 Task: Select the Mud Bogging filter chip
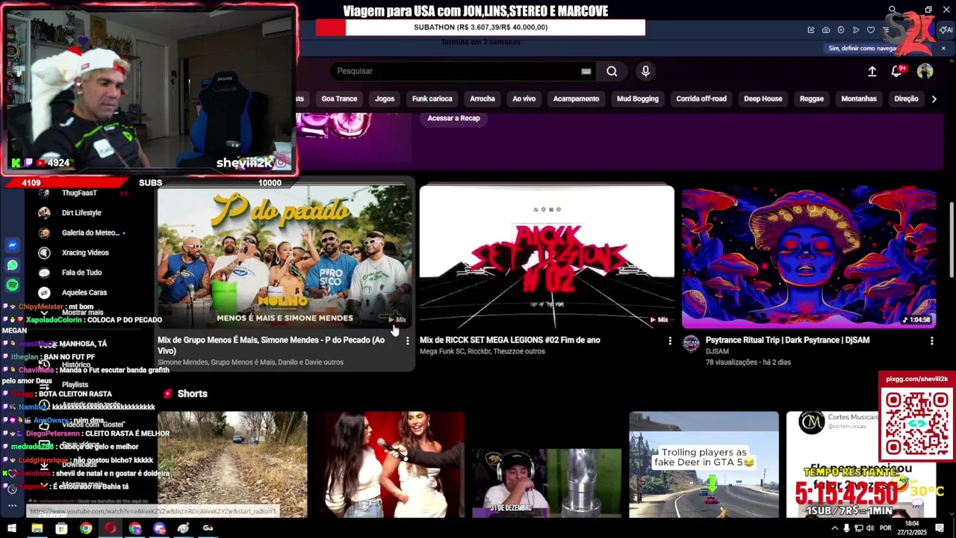(x=638, y=99)
